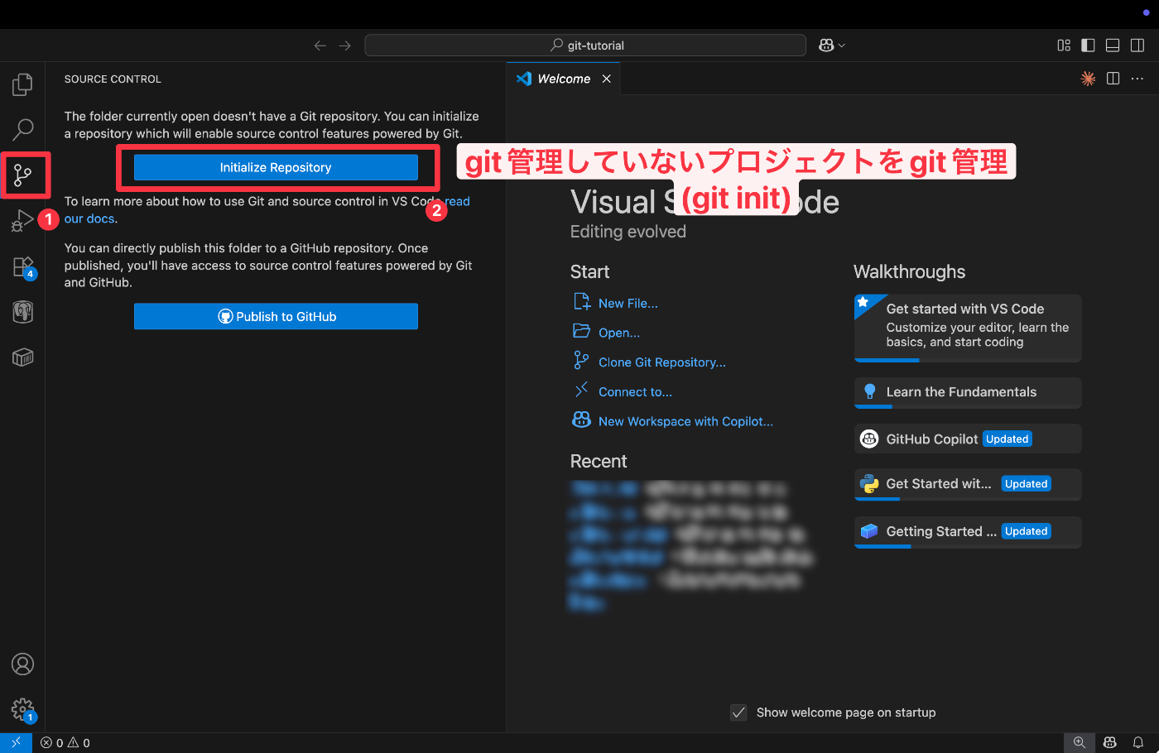This screenshot has height=753, width=1159.
Task: Click Publish to GitHub button
Action: [276, 316]
